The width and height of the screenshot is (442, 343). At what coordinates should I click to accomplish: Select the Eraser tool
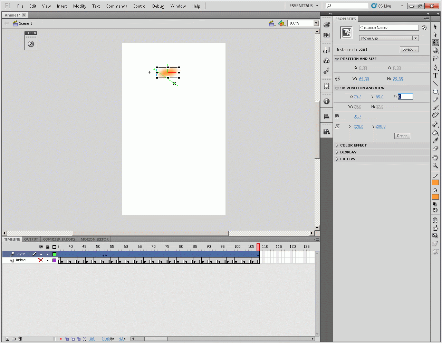pyautogui.click(x=435, y=149)
